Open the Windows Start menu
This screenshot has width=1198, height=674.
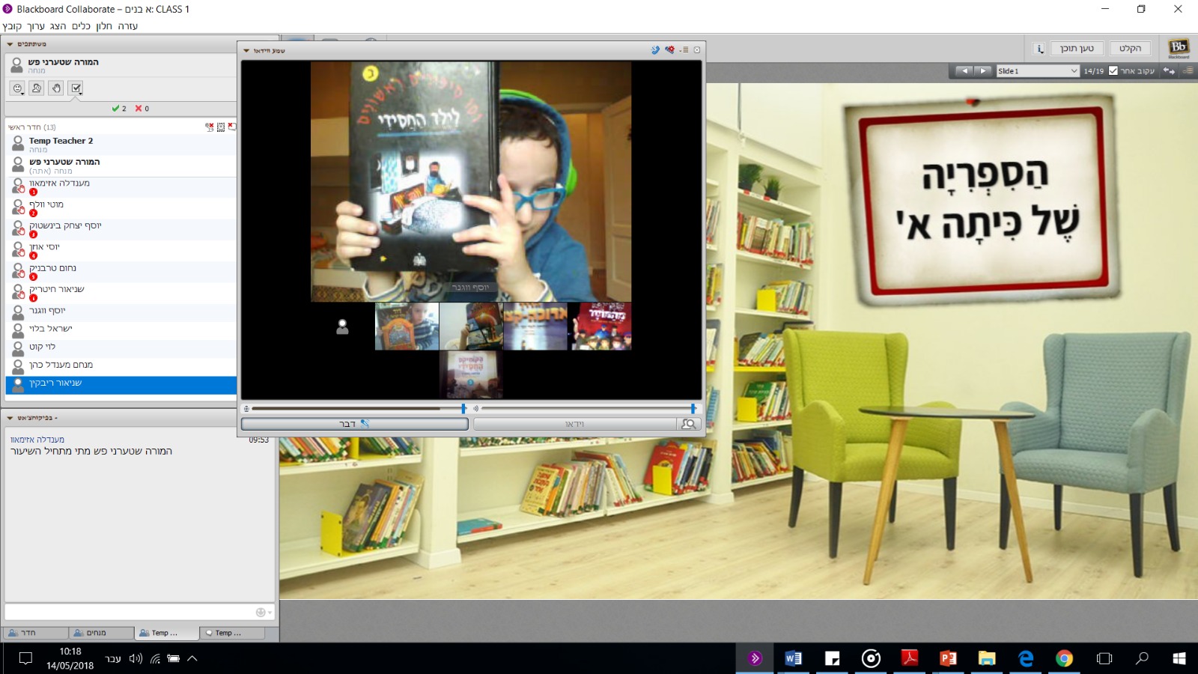pos(1179,658)
